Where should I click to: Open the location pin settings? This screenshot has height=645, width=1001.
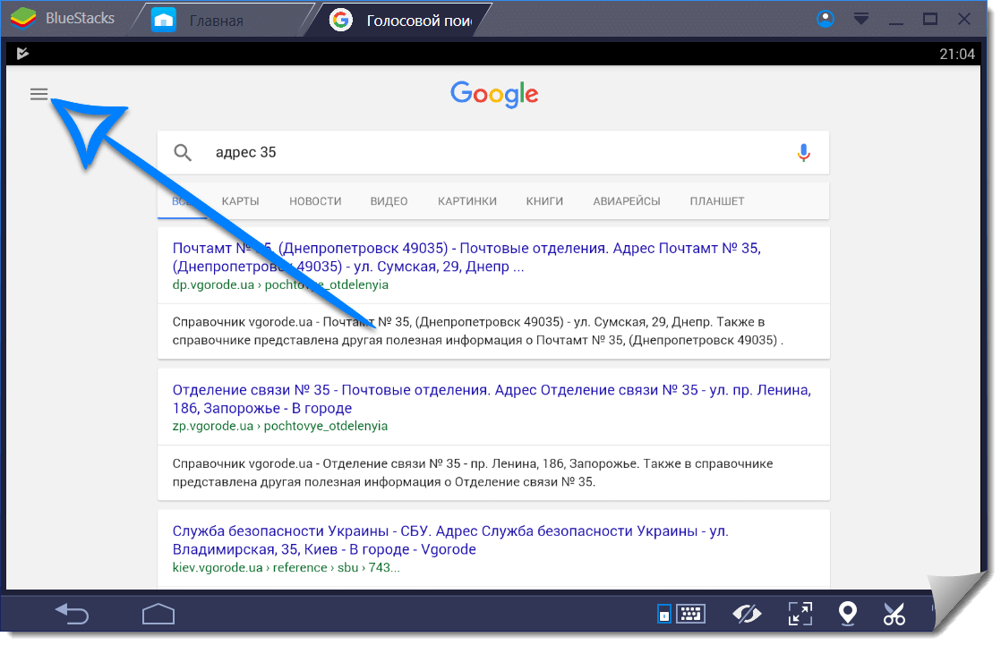[x=847, y=614]
